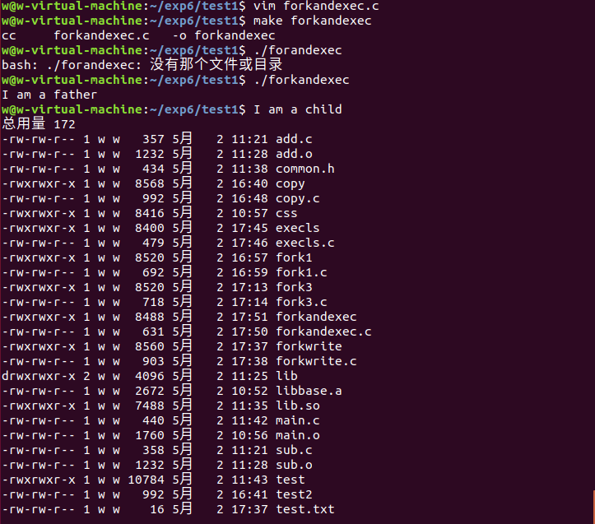Click the file name test2
The height and width of the screenshot is (524, 595).
[294, 494]
